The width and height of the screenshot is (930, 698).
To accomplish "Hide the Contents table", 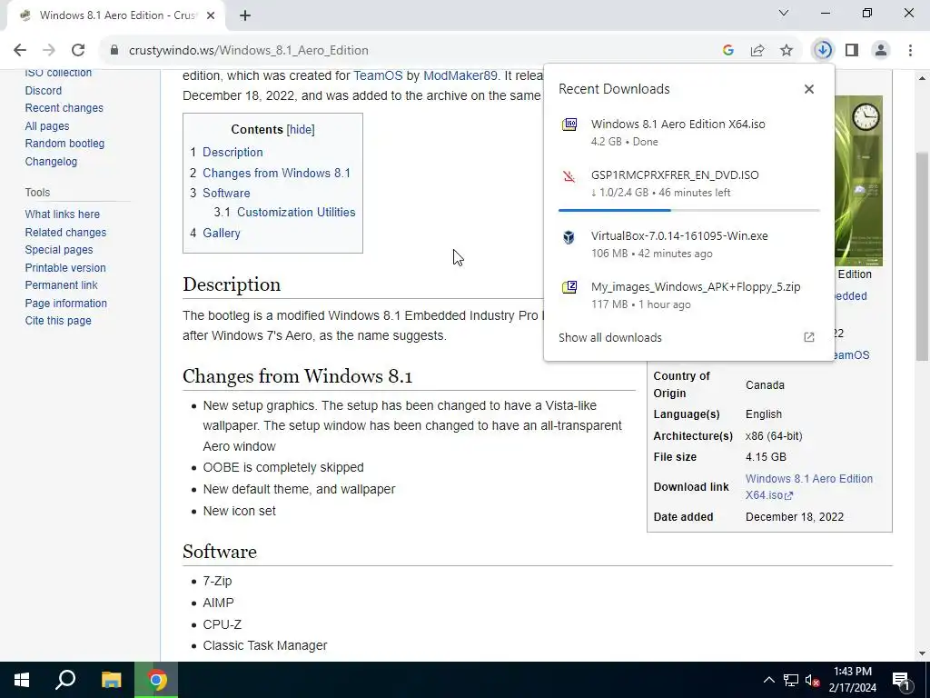I will point(300,129).
